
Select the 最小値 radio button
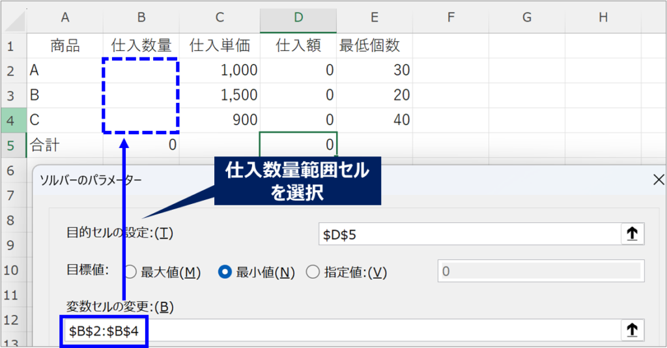point(225,272)
